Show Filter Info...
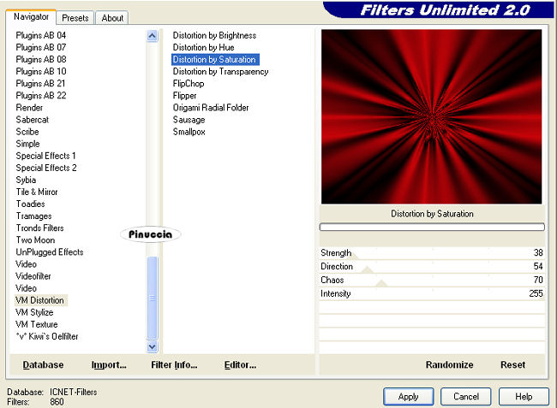This screenshot has width=557, height=408. point(174,364)
